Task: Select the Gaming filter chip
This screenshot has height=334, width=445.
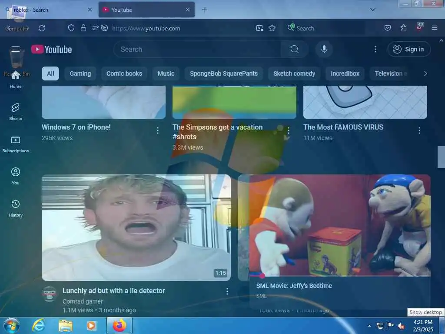Action: pos(80,73)
